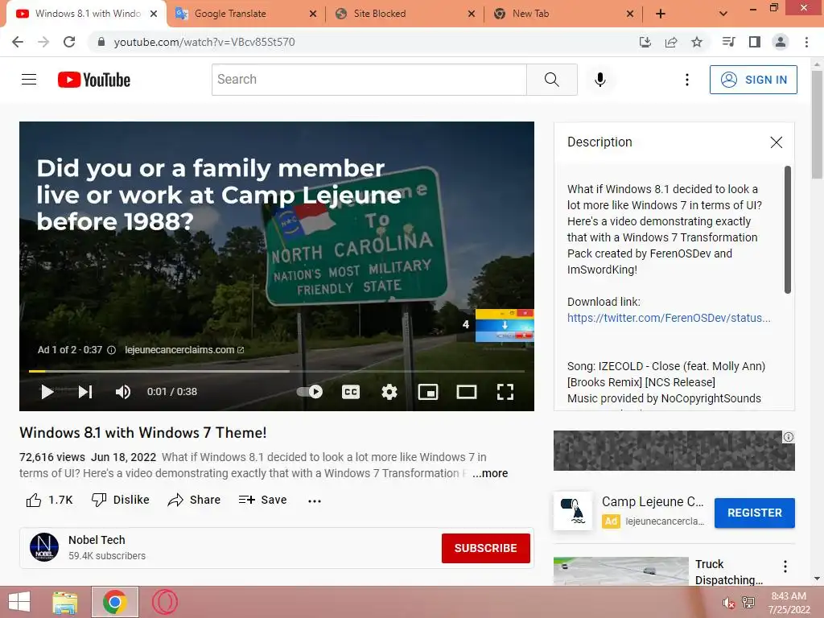Image resolution: width=824 pixels, height=618 pixels.
Task: Sign in to YouTube
Action: 753,80
